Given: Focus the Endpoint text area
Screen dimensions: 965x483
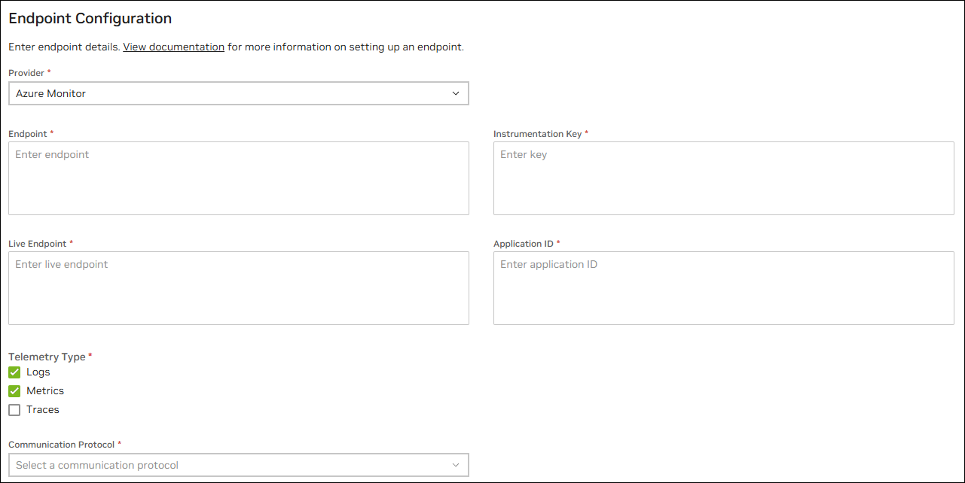Looking at the screenshot, I should (239, 178).
